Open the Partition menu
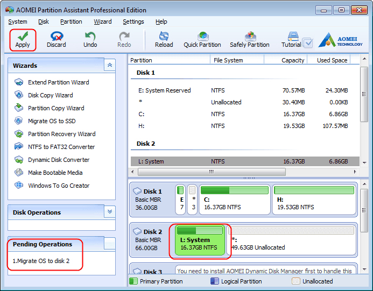 [x=71, y=22]
